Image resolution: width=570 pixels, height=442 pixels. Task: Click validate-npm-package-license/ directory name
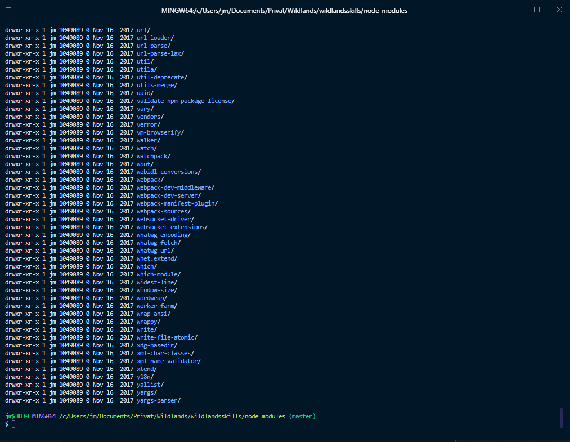[185, 101]
